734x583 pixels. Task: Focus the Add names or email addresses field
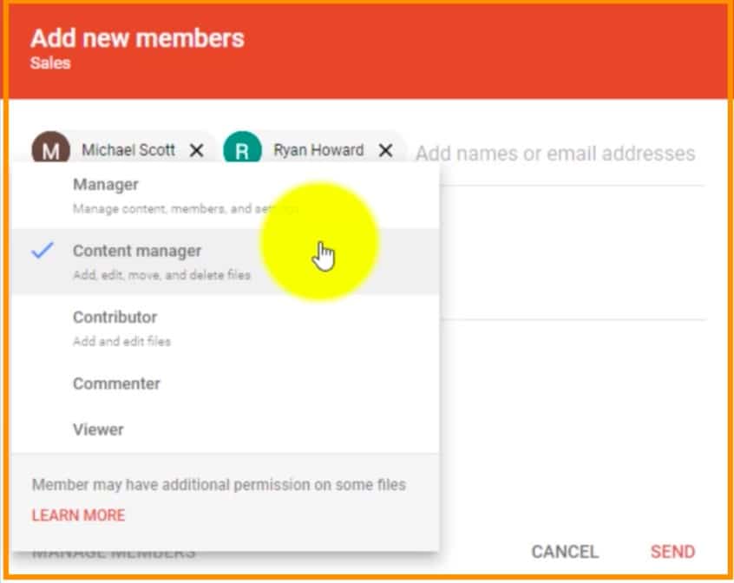click(x=554, y=154)
